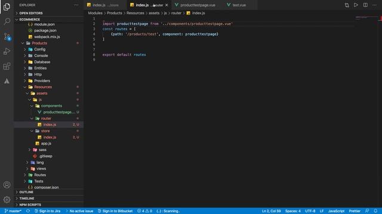Collapse the ECOMMERCE section
The image size is (382, 214).
49,20
